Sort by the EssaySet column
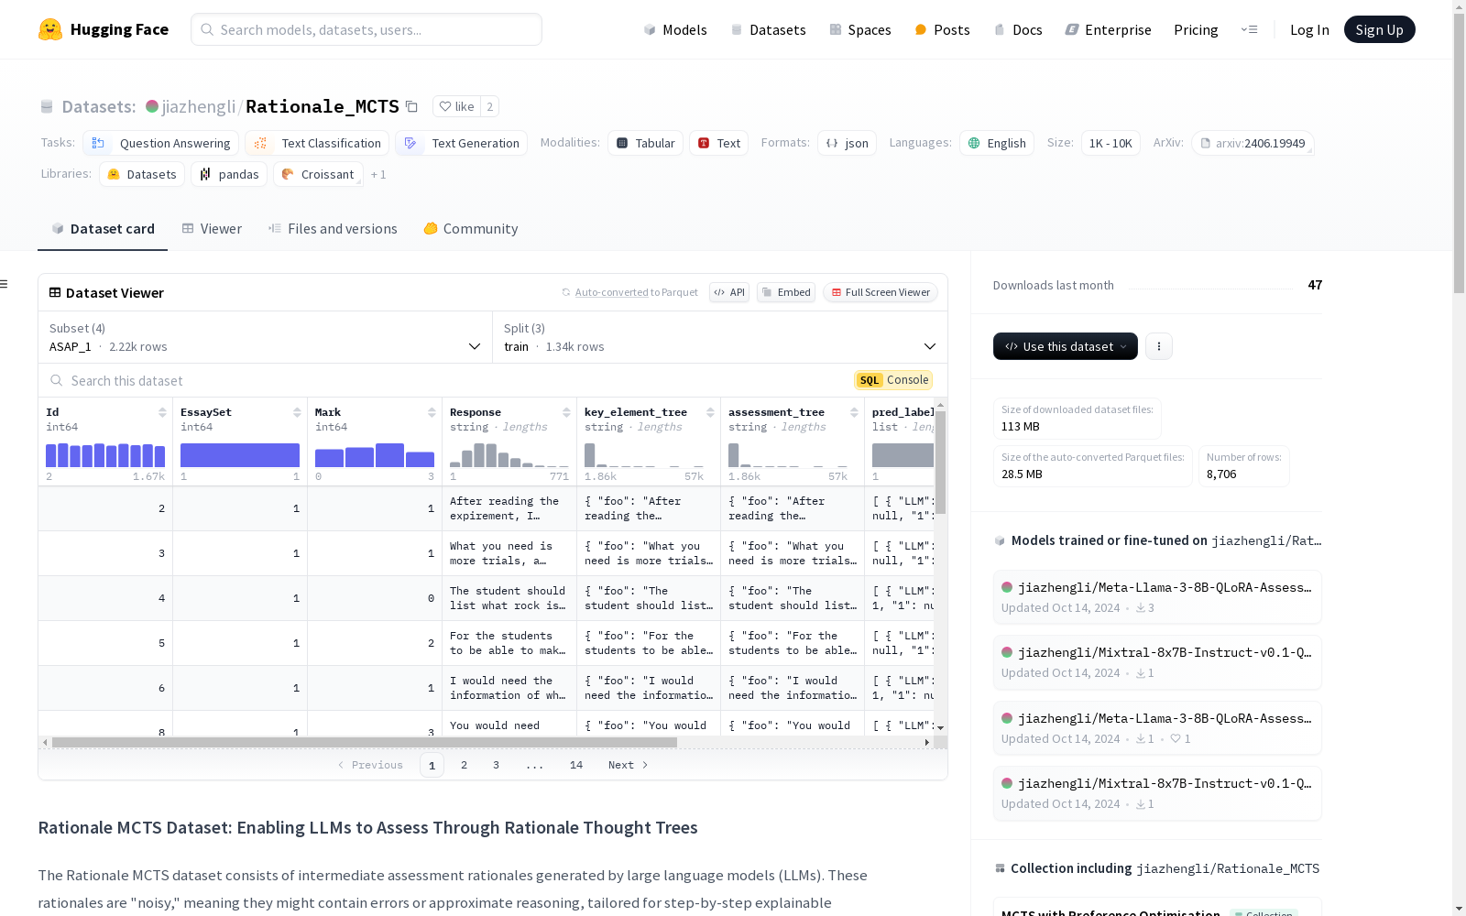This screenshot has height=916, width=1466. pyautogui.click(x=297, y=412)
